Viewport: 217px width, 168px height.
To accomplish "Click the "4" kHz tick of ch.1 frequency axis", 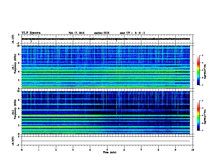I will pyautogui.click(x=19, y=72).
